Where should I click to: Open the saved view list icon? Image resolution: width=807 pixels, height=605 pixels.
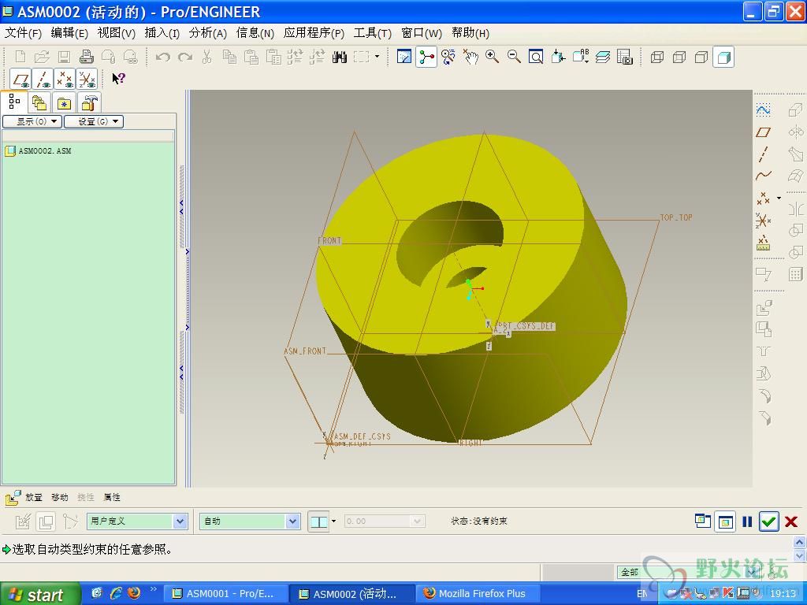(581, 57)
